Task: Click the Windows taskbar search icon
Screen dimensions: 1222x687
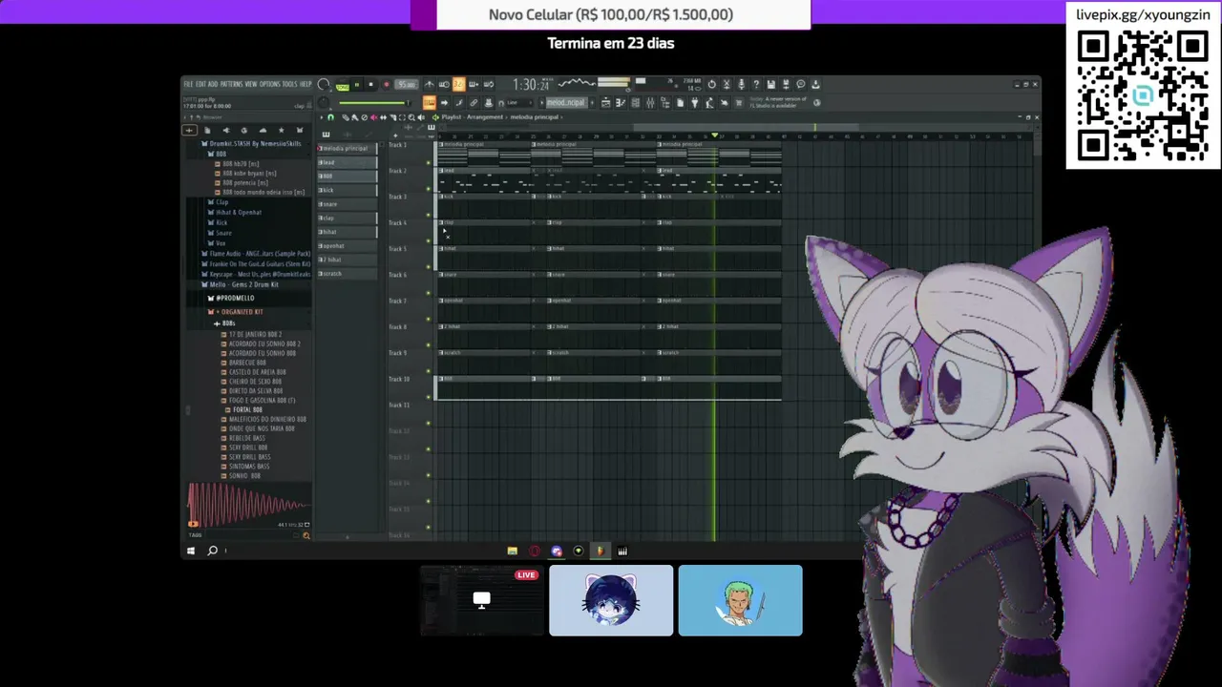Action: 212,551
